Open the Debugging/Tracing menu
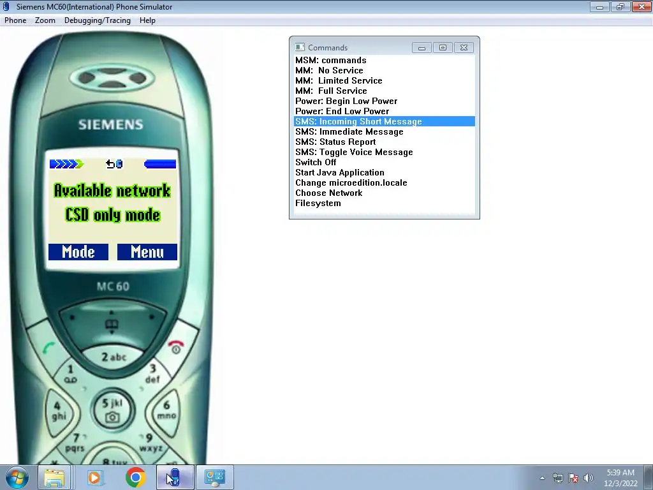Viewport: 653px width, 490px height. [x=98, y=20]
